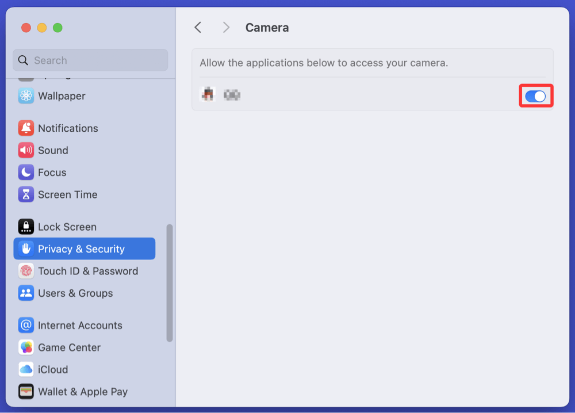Select Privacy & Security in sidebar
Screen dimensions: 575x413
(85, 249)
